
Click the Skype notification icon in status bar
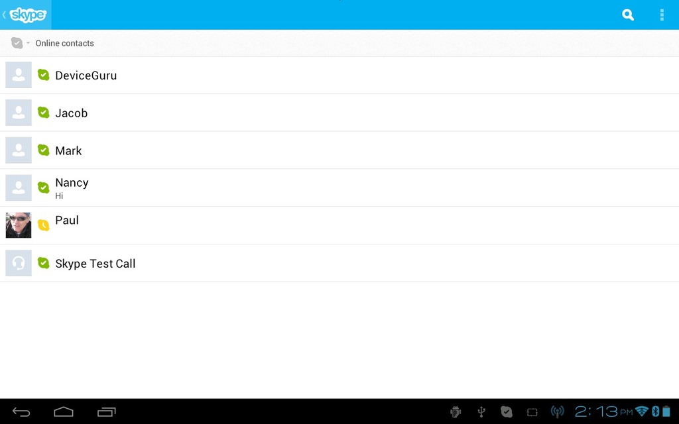[506, 412]
